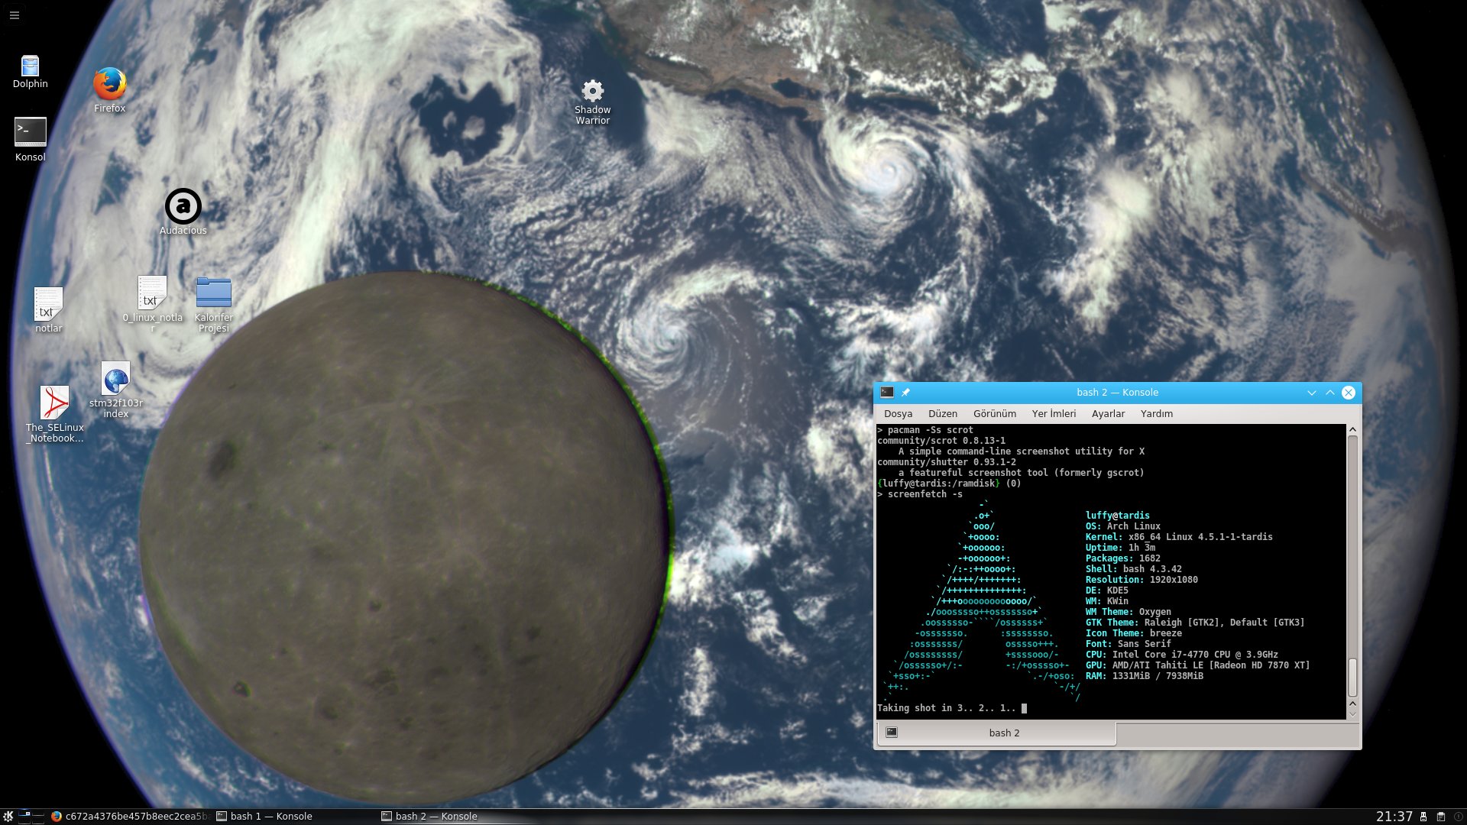Click 'Taking shot in 3.. 2.. 1..' line
1467x825 pixels.
[947, 708]
